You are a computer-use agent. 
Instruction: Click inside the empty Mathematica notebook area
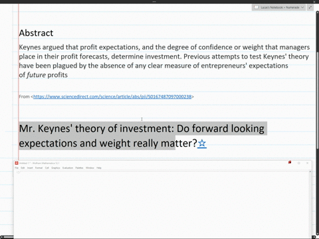pyautogui.click(x=161, y=204)
